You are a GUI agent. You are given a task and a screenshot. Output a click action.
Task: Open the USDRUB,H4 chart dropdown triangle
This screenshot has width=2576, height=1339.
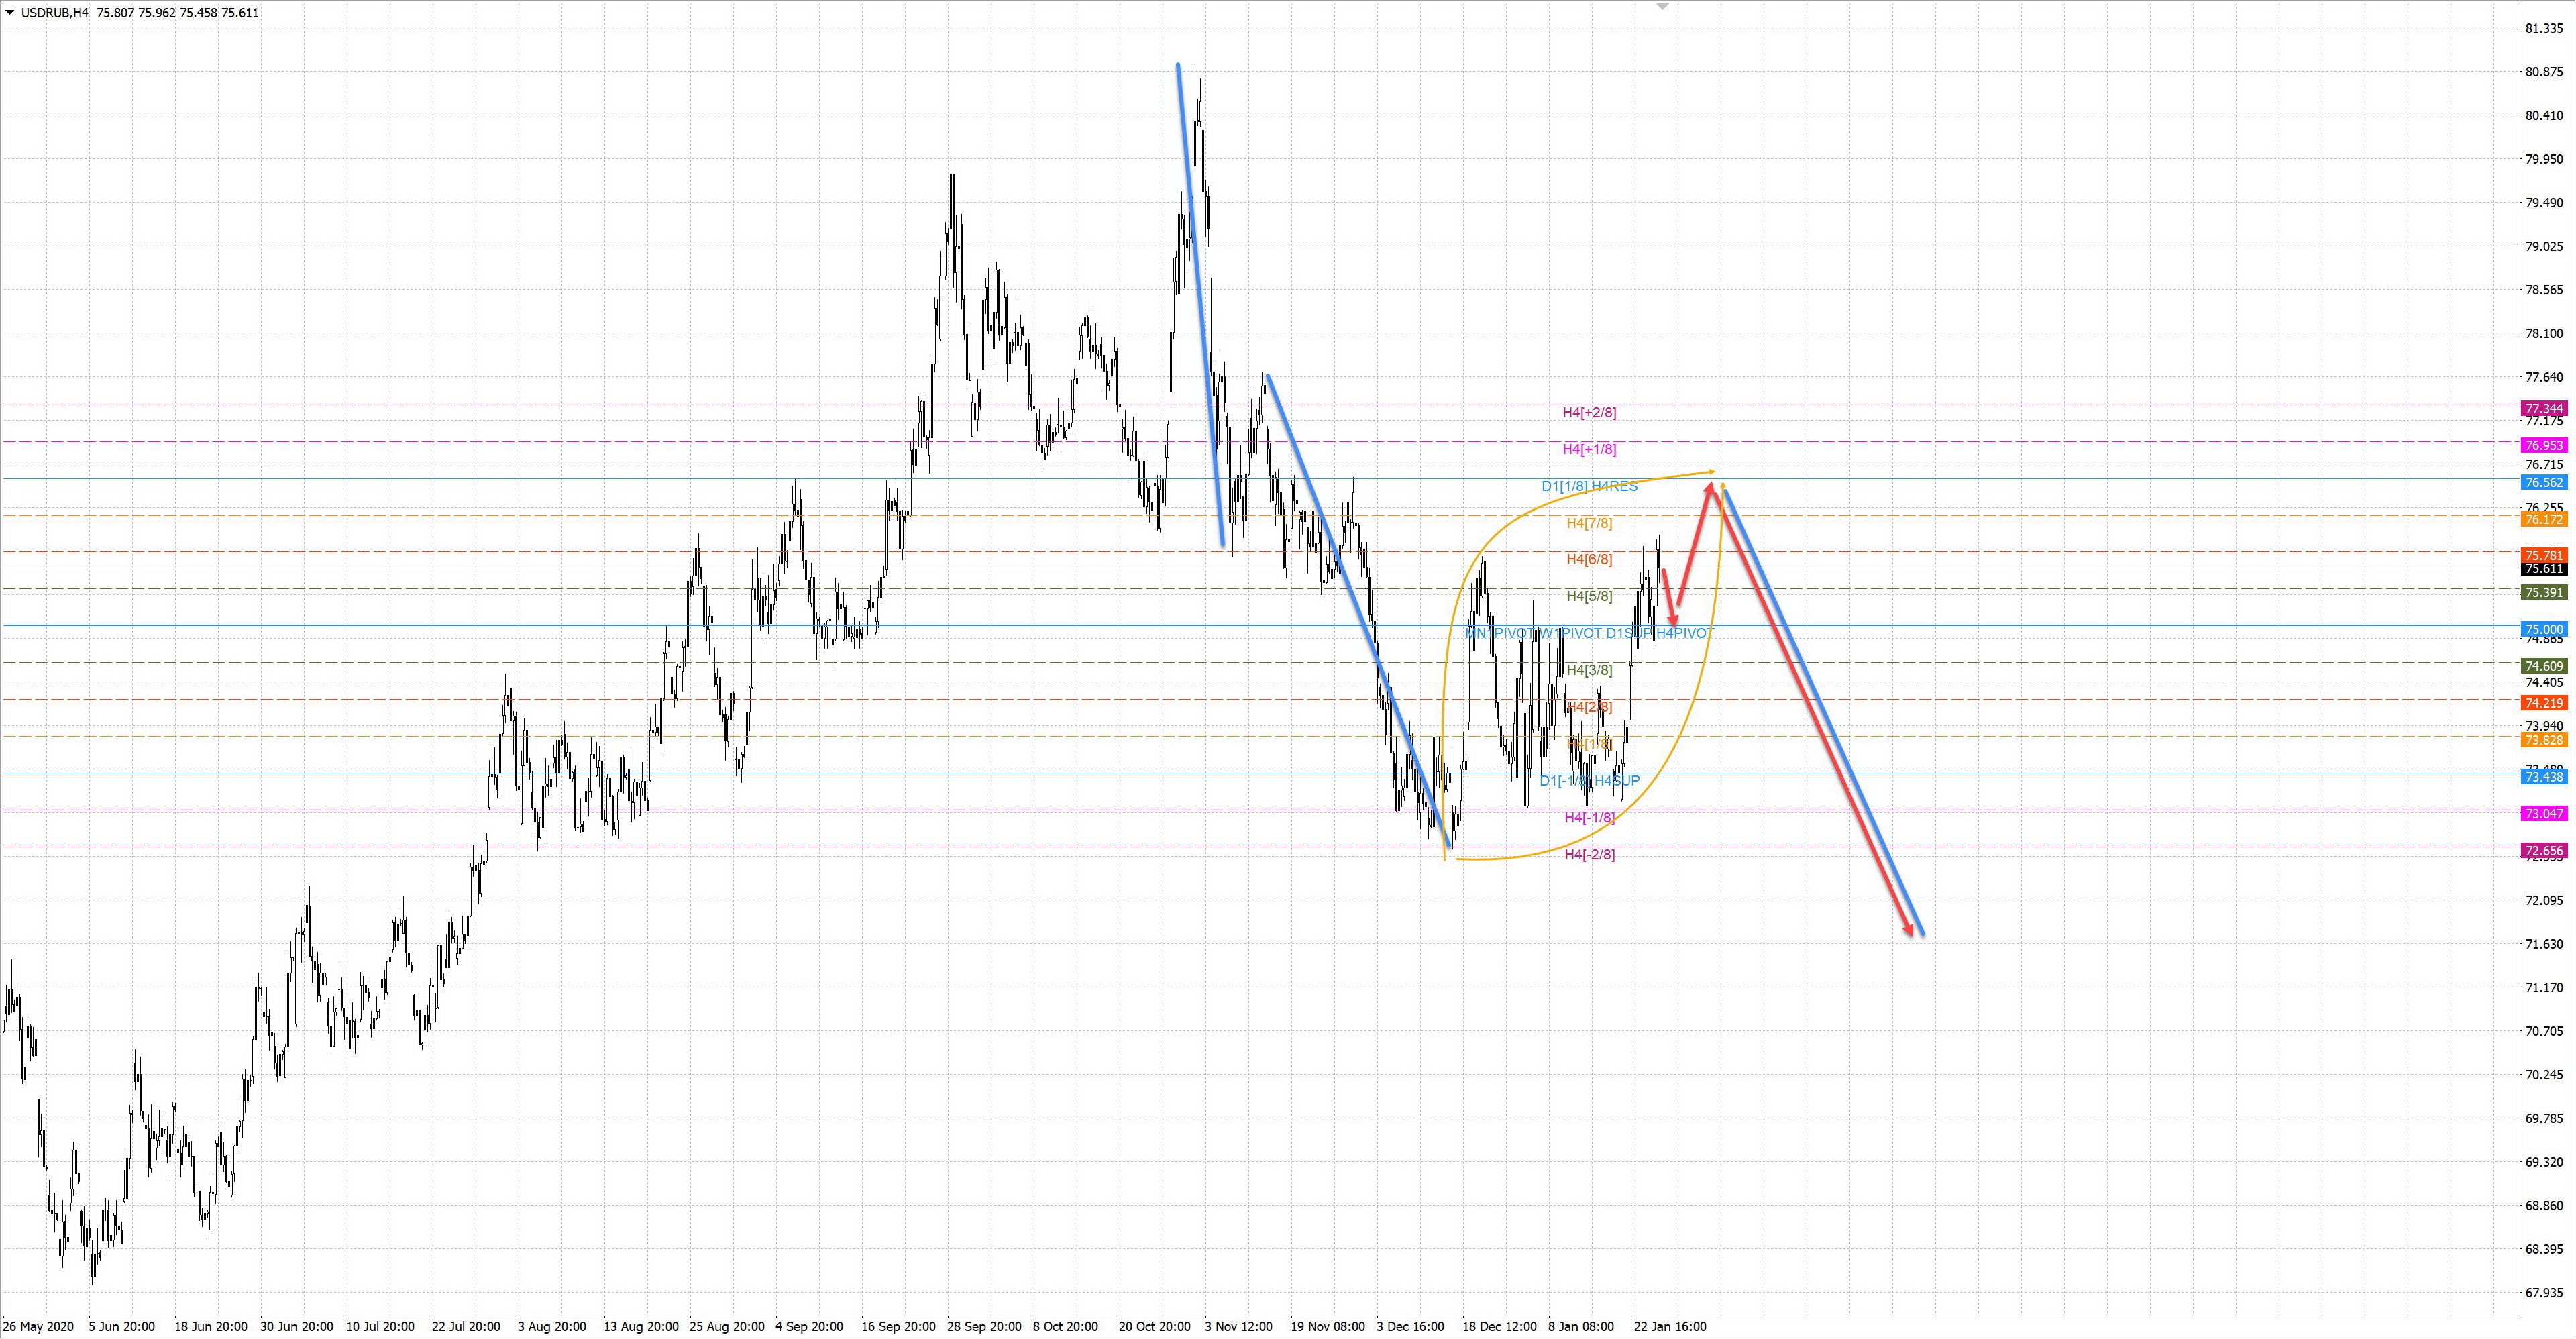tap(10, 13)
